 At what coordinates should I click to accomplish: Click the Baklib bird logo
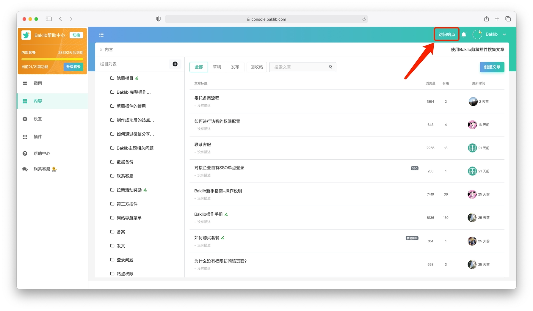[26, 35]
